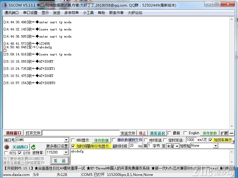Open the 加校验 None dropdown
The height and width of the screenshot is (178, 238).
point(216,146)
